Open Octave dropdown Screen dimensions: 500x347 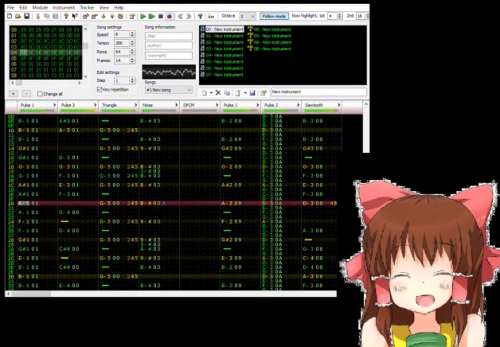(247, 16)
